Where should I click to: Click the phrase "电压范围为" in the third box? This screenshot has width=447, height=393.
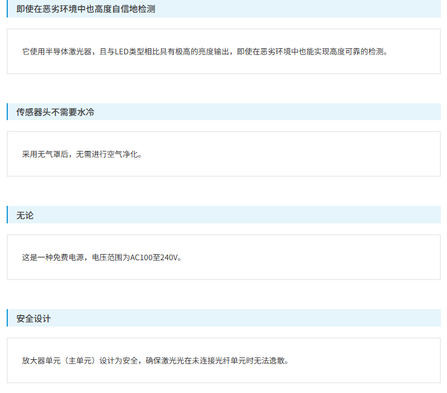[x=111, y=258]
